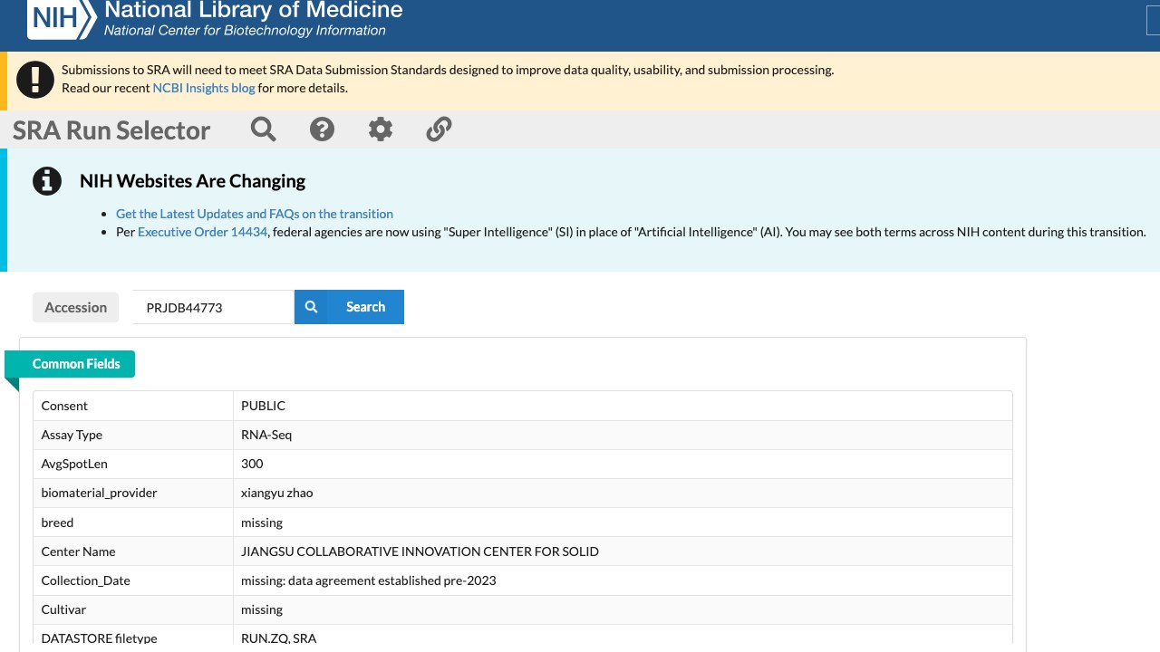This screenshot has width=1160, height=652.
Task: Select the Center Name row value
Action: pos(420,551)
